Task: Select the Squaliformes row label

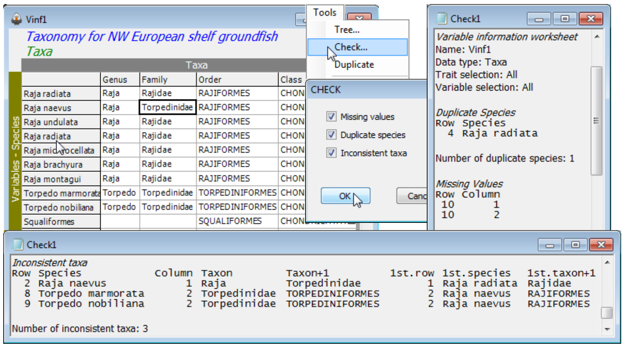Action: tap(61, 222)
